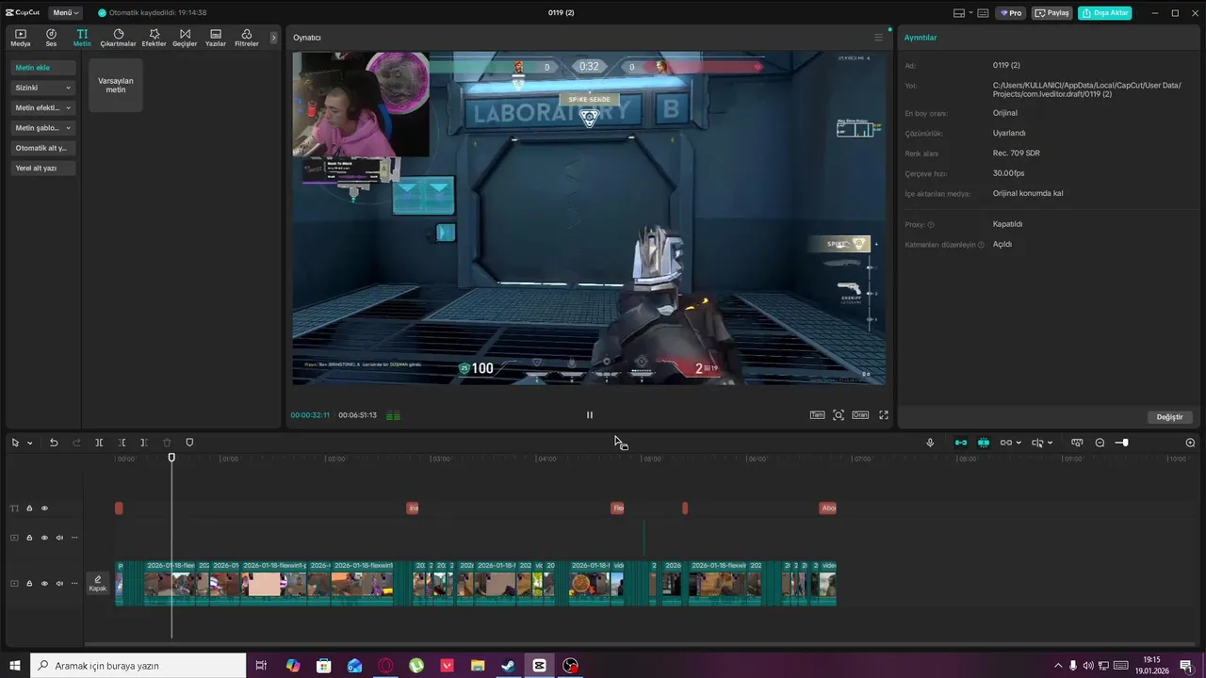Open the Yazılar captions tab

(x=216, y=38)
